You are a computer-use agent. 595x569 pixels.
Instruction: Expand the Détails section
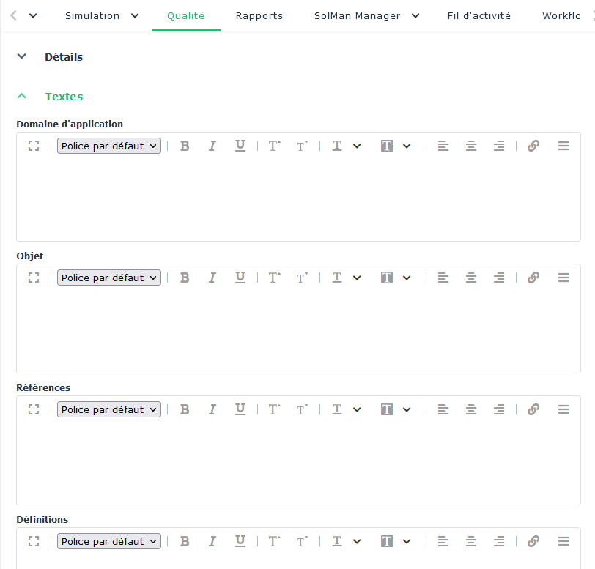22,56
